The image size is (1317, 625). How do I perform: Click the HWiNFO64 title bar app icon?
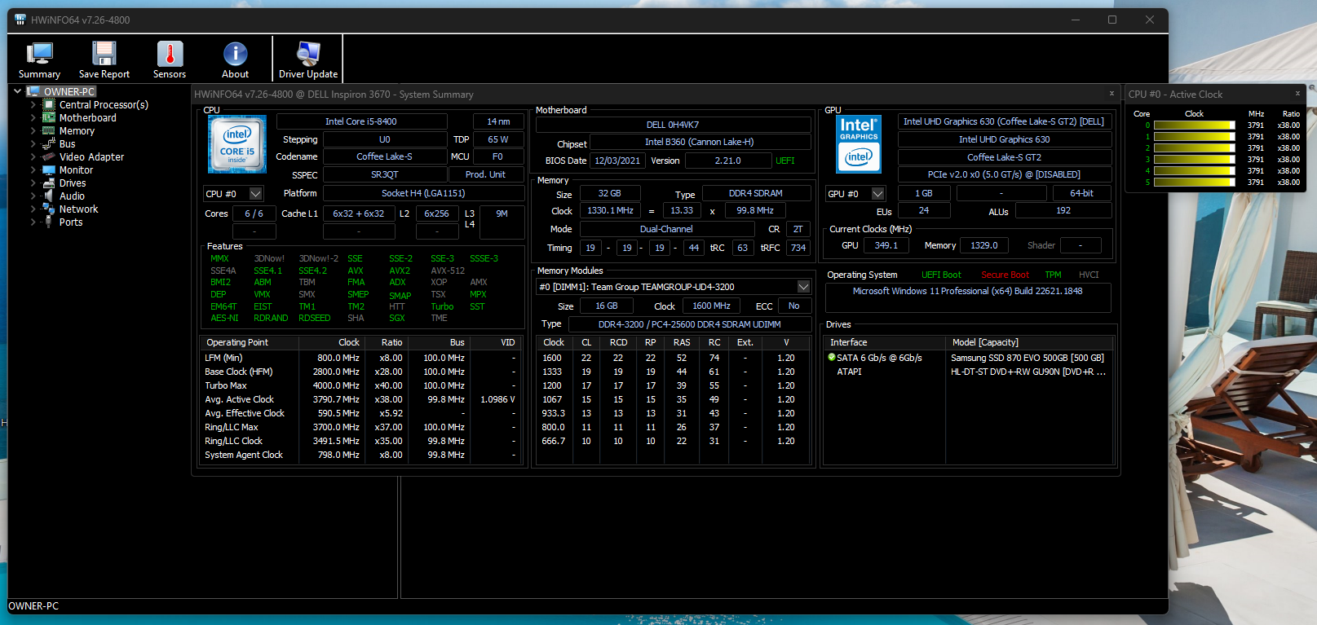point(20,20)
